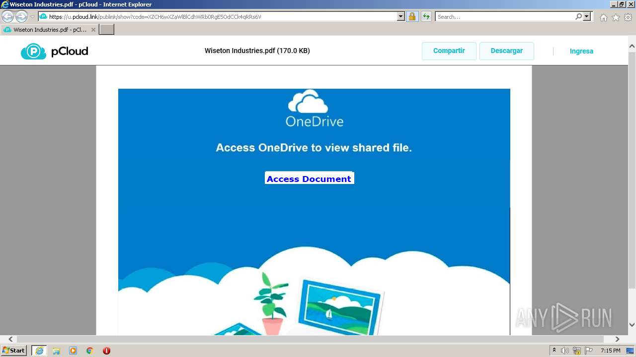This screenshot has height=357, width=636.
Task: Click the volume speaker tray icon
Action: [x=565, y=351]
